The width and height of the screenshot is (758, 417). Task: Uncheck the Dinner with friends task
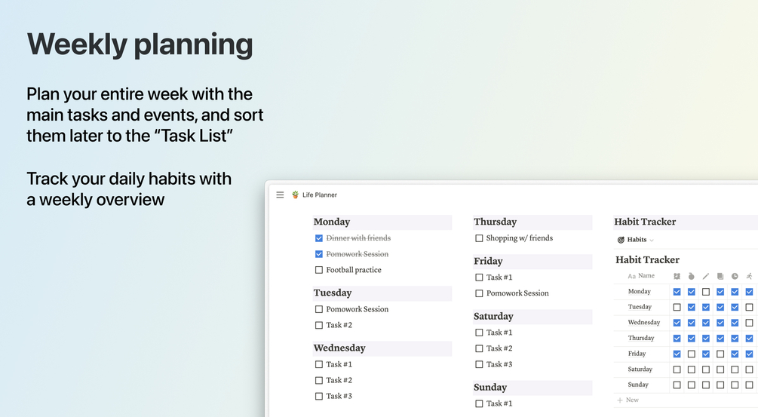coord(319,238)
